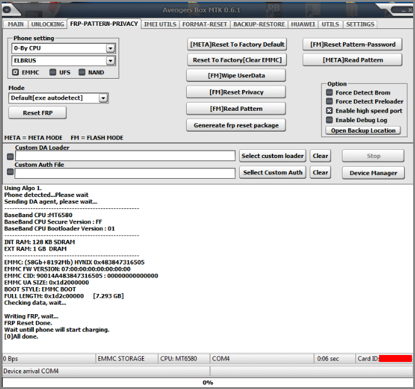Go to the IMEI UTILS tab

[x=160, y=25]
